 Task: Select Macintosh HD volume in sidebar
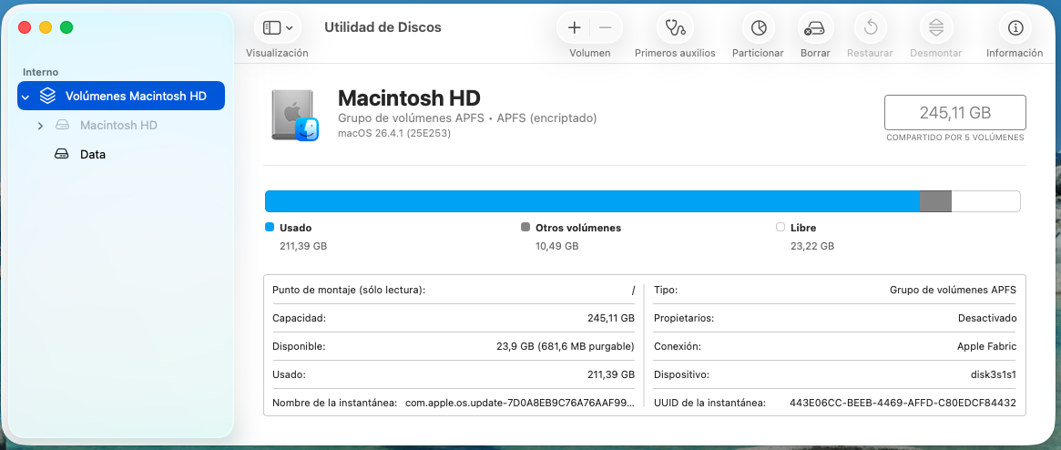coord(118,126)
